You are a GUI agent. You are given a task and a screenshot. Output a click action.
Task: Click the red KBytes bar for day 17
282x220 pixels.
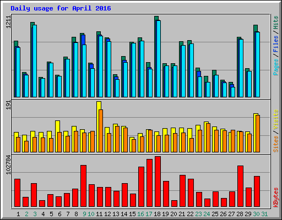149,183
